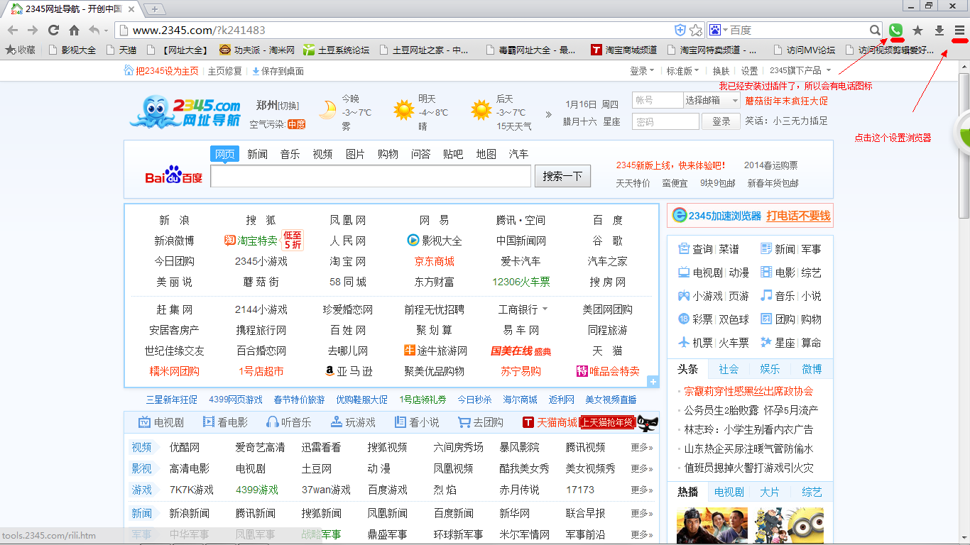Expand 2345旗下产品 dropdown
Image resolution: width=970 pixels, height=545 pixels.
point(800,71)
